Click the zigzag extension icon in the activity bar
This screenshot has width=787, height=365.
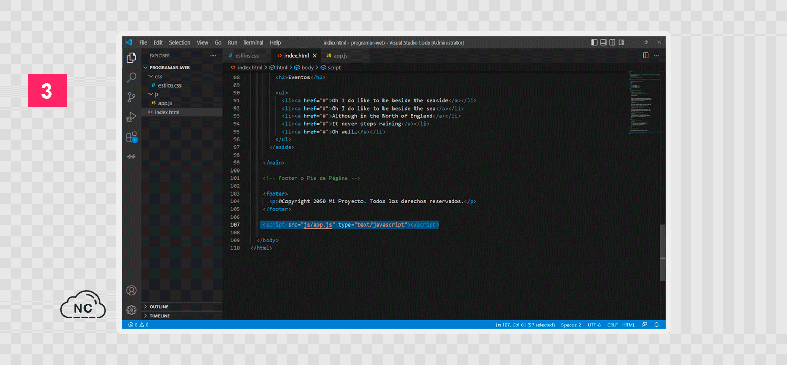point(132,156)
